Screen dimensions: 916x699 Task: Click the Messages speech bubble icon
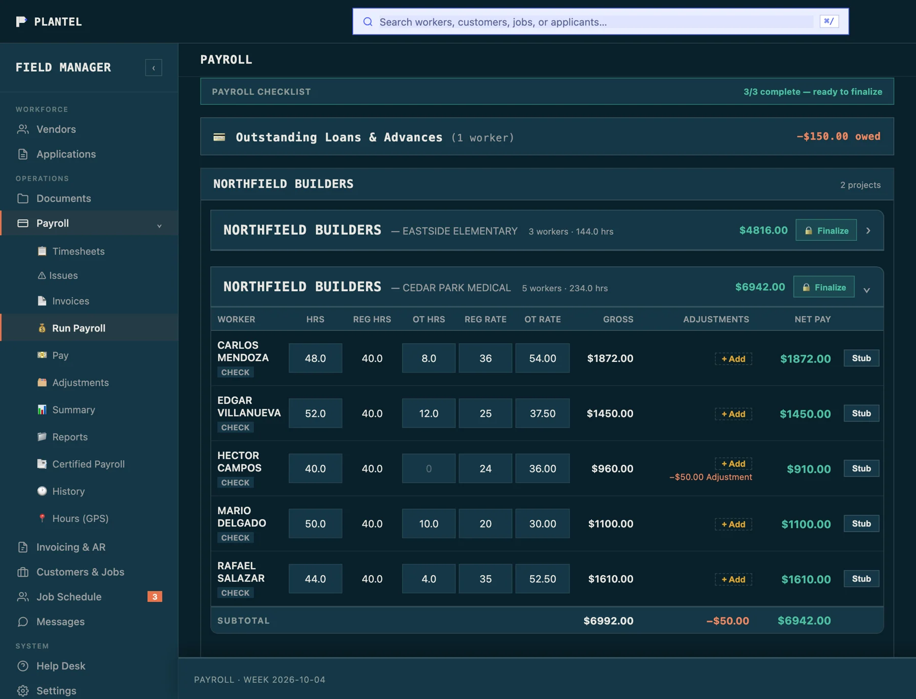point(23,622)
